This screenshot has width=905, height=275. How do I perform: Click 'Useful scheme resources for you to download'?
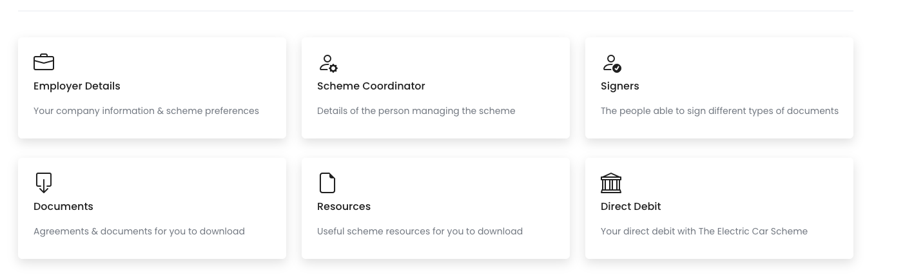coord(420,231)
